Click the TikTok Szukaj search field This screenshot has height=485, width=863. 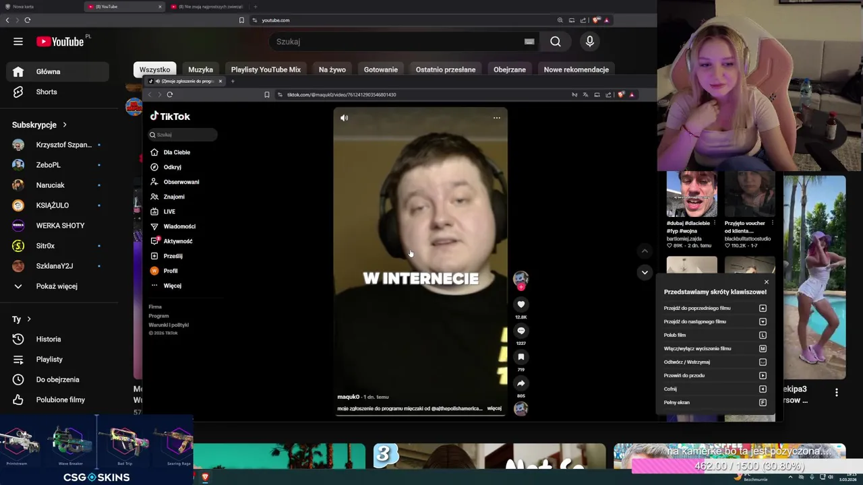click(x=183, y=135)
